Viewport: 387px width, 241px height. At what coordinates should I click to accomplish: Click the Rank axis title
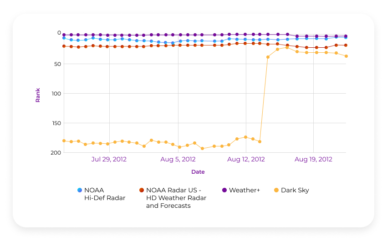point(38,95)
